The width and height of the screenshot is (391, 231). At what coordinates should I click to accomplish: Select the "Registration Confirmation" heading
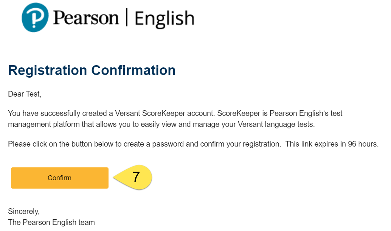[92, 70]
